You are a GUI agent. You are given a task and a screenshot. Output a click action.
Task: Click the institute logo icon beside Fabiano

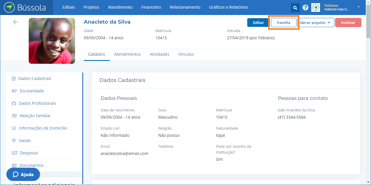pos(316,8)
